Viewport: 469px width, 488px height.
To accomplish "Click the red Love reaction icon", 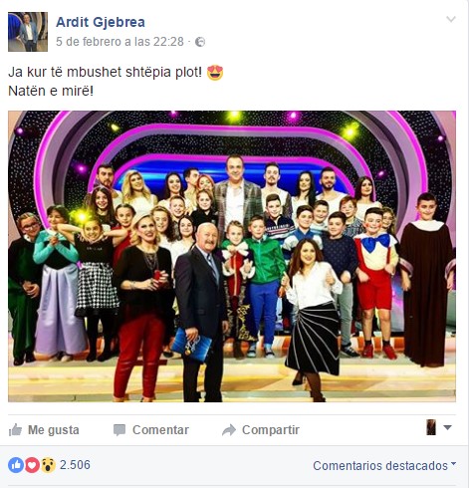I will (32, 465).
